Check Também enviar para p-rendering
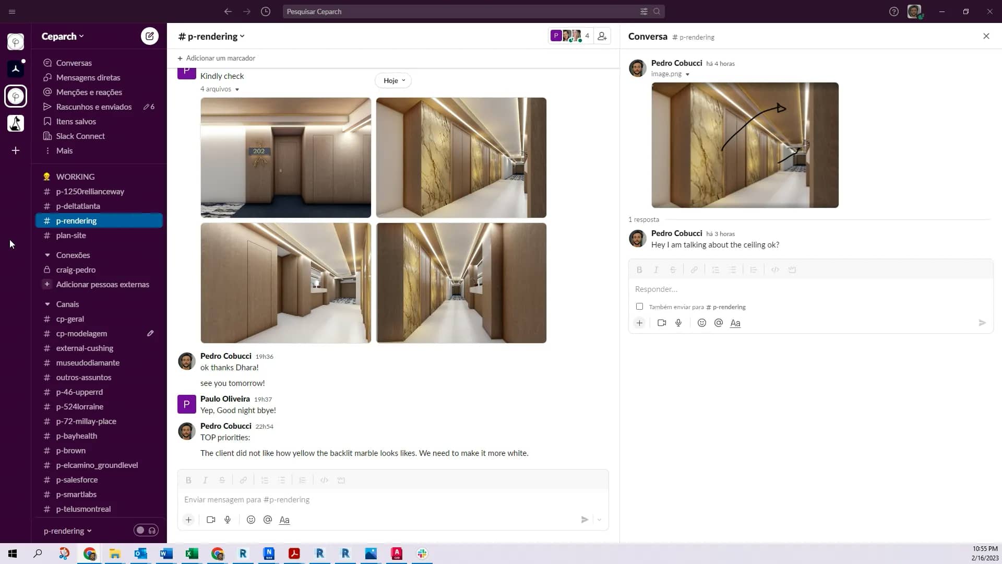 639,307
